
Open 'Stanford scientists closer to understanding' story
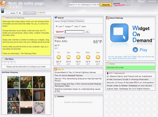pyautogui.click(x=78, y=90)
